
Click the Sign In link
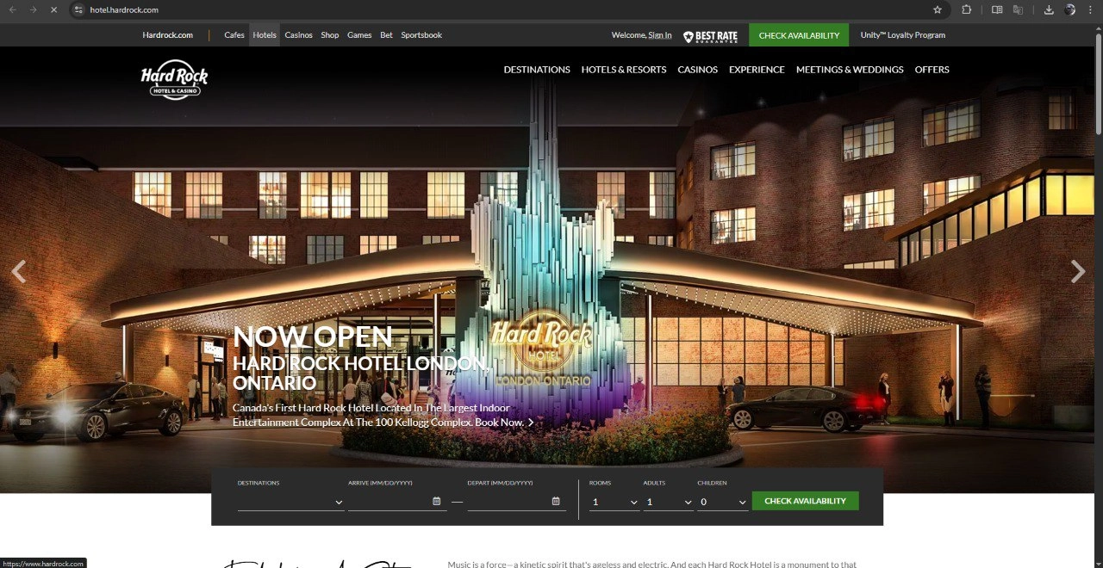(x=659, y=35)
